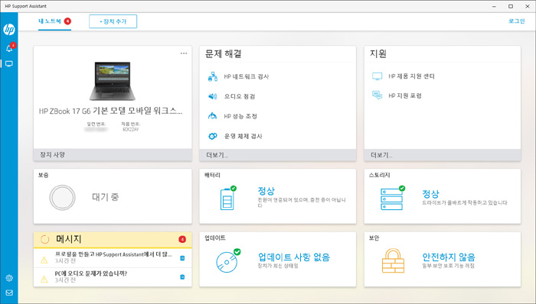Open 안전하지 않음 security status
The image size is (536, 304).
(x=449, y=257)
